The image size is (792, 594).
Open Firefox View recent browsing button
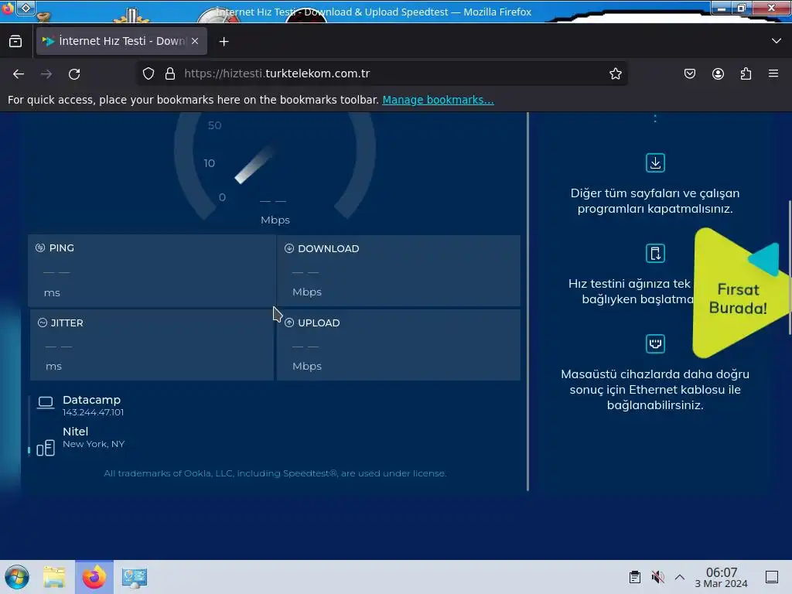tap(15, 41)
